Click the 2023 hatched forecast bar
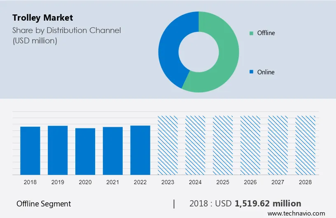Viewport: 336px width, 218px height. 168,145
